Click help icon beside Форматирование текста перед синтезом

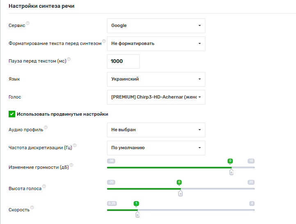104,41
